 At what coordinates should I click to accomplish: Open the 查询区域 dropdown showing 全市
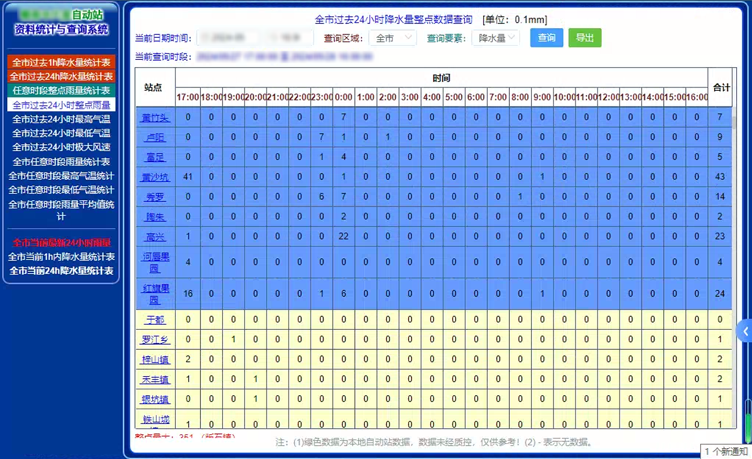click(x=393, y=38)
